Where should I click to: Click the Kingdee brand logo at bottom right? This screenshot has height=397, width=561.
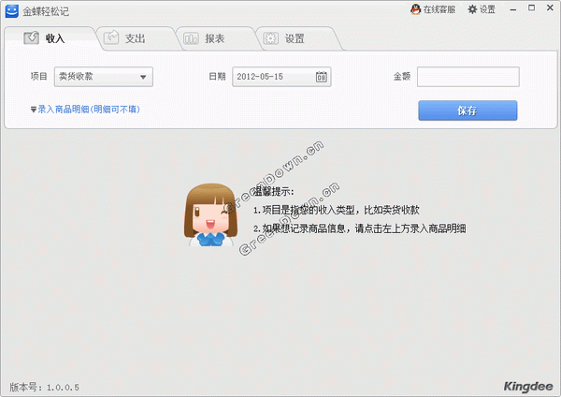pos(528,385)
